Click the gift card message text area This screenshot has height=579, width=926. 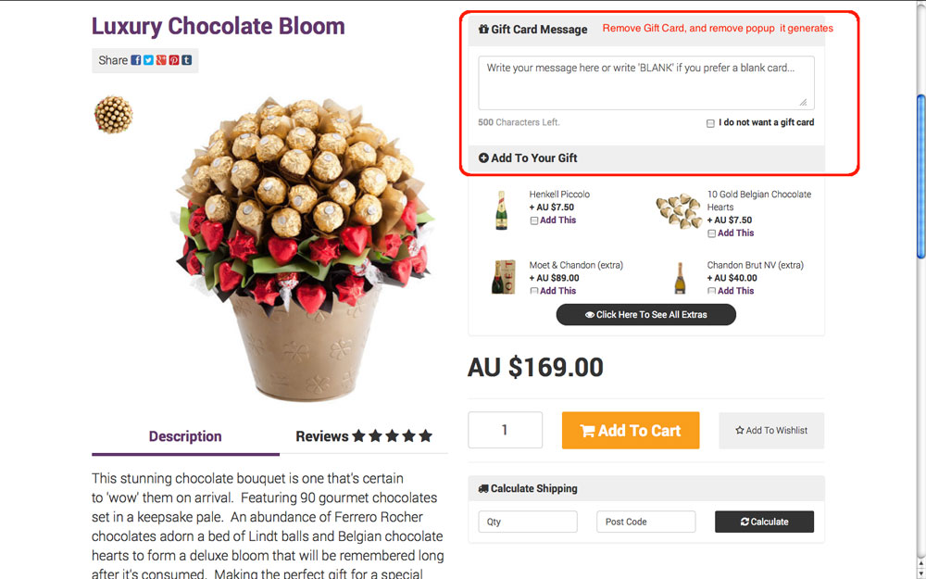645,82
